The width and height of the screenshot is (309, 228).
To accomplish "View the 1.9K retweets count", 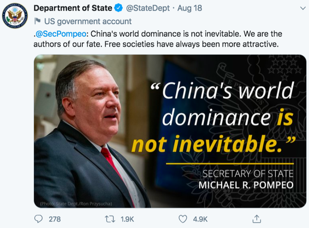I will (x=127, y=219).
